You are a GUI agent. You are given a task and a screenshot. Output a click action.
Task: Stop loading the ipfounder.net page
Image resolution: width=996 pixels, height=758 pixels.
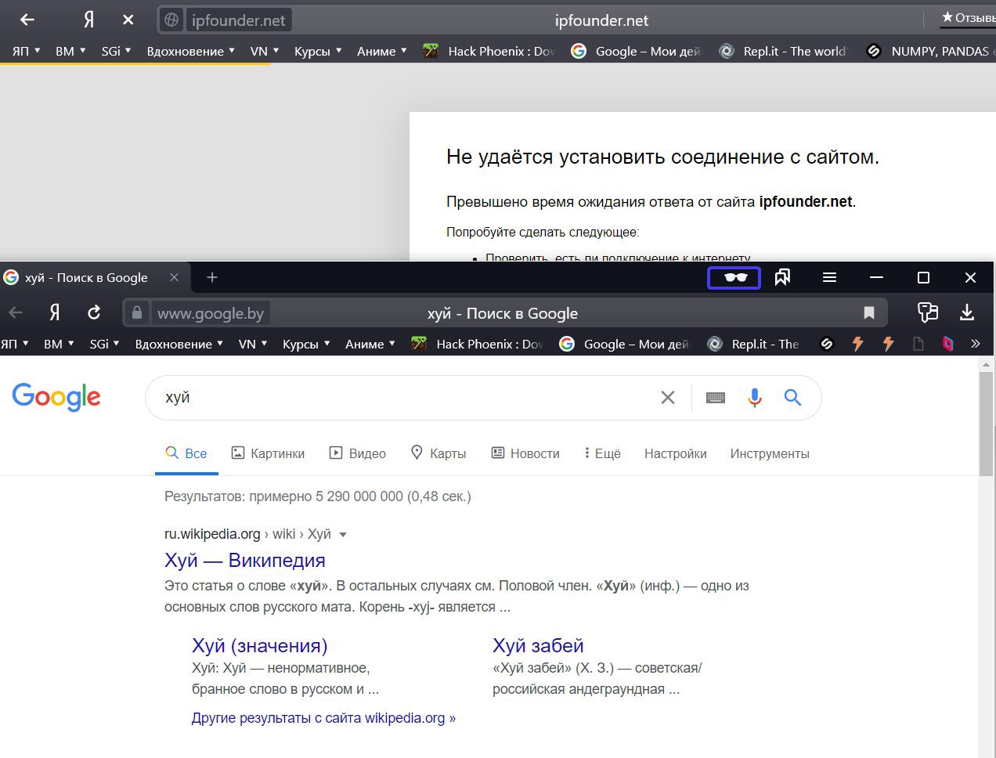coord(128,20)
